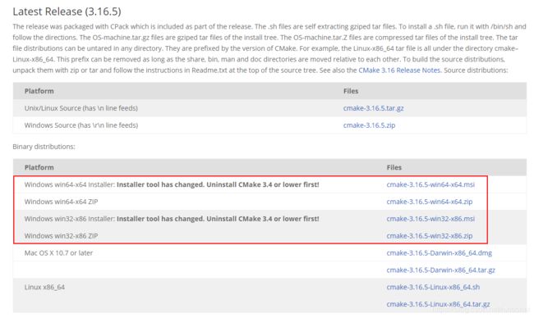Click the Latest Release (3.16.5) heading
Image resolution: width=534 pixels, height=318 pixels.
(67, 11)
